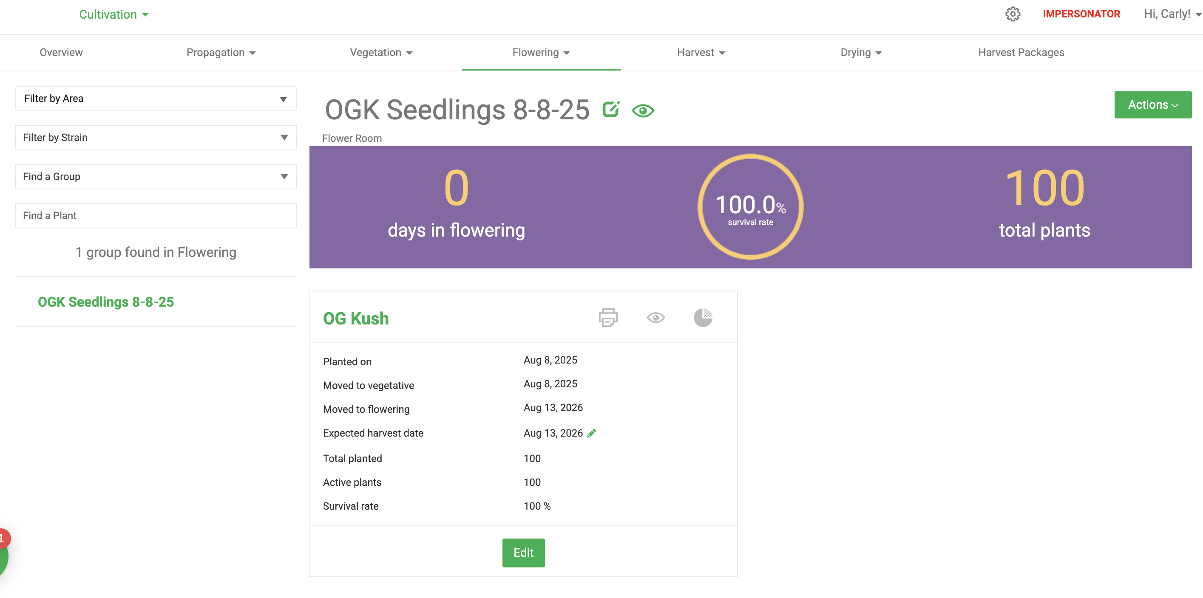
Task: Edit group name with pencil-square icon
Action: pyautogui.click(x=611, y=109)
